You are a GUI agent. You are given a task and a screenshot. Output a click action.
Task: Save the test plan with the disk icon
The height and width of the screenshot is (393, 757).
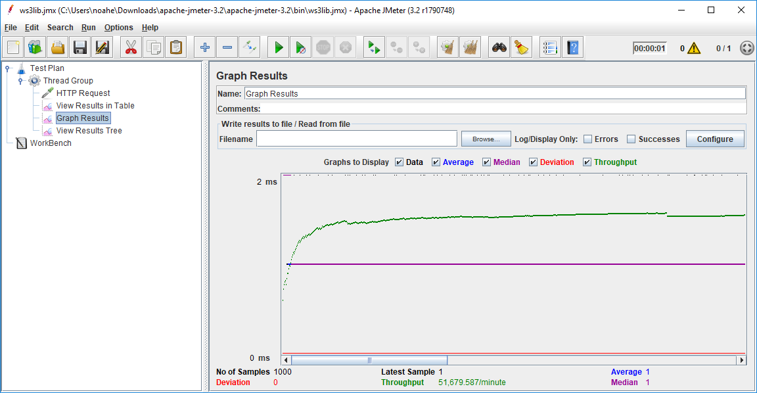[x=80, y=47]
